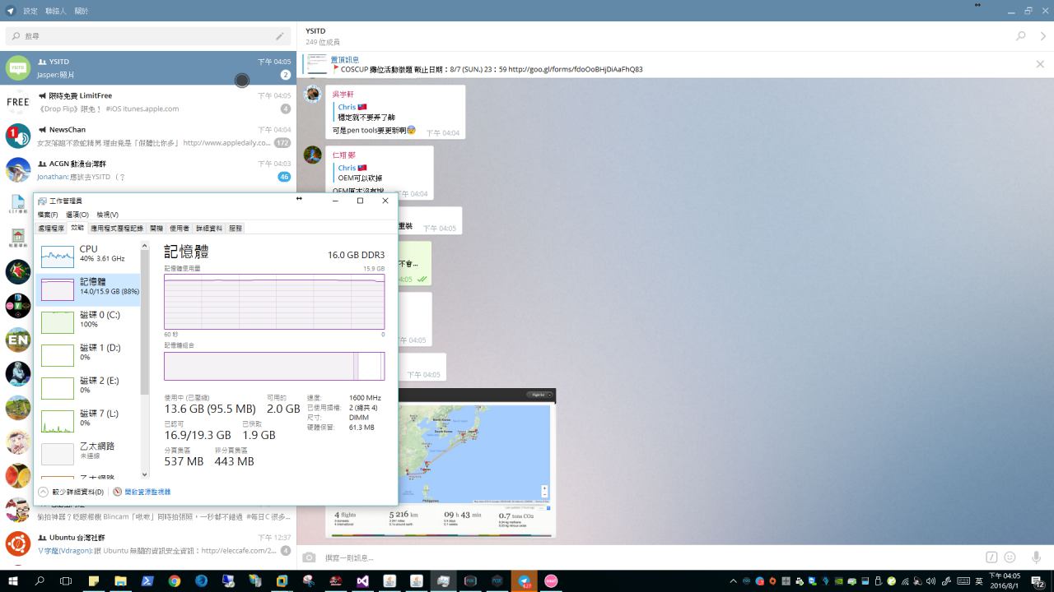
Task: Click the Chrome icon in the taskbar
Action: pos(175,580)
